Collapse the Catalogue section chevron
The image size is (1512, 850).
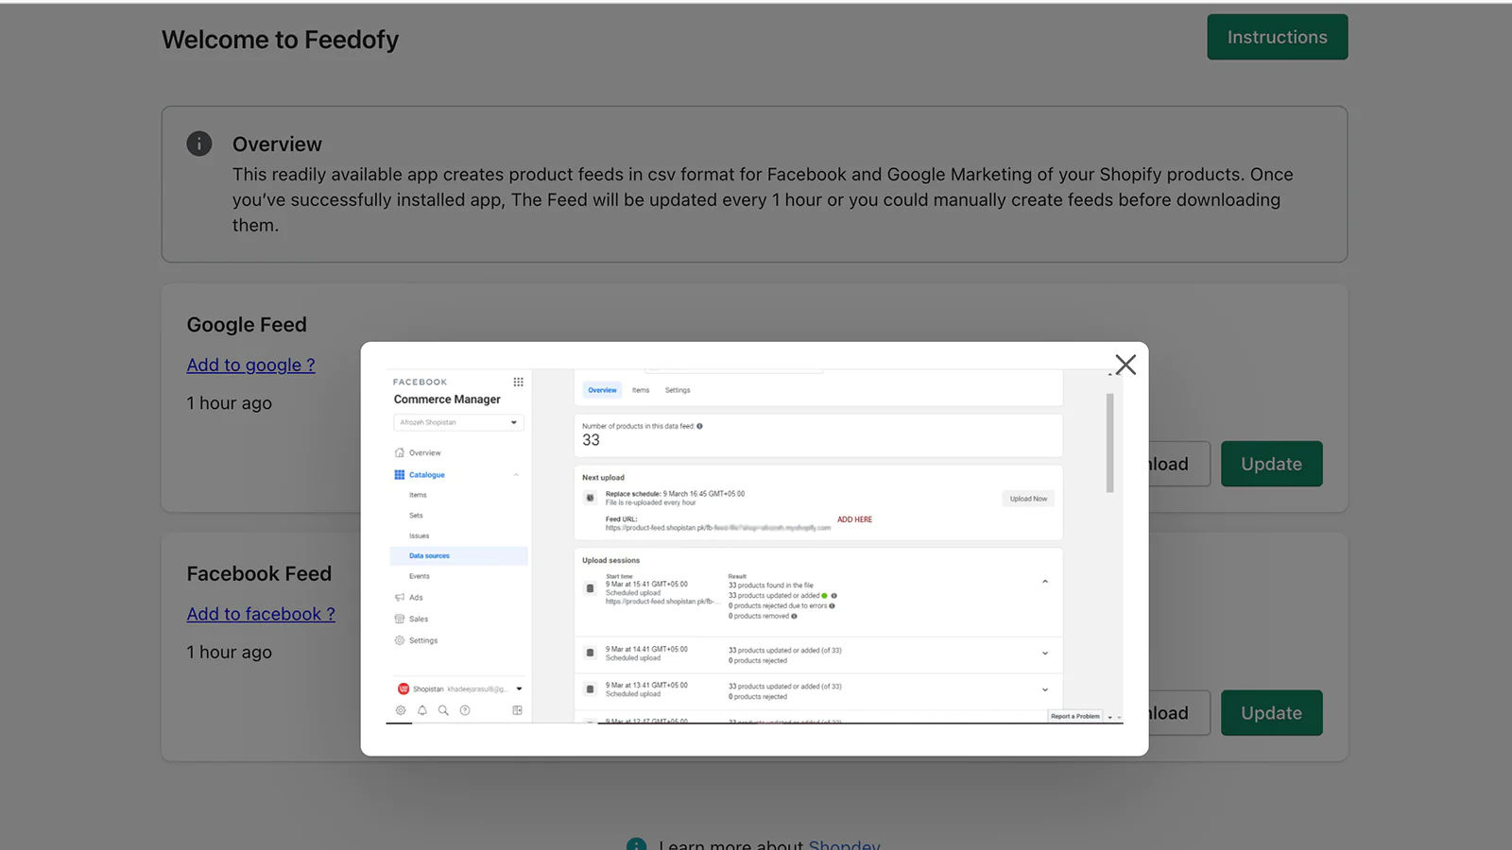[516, 474]
